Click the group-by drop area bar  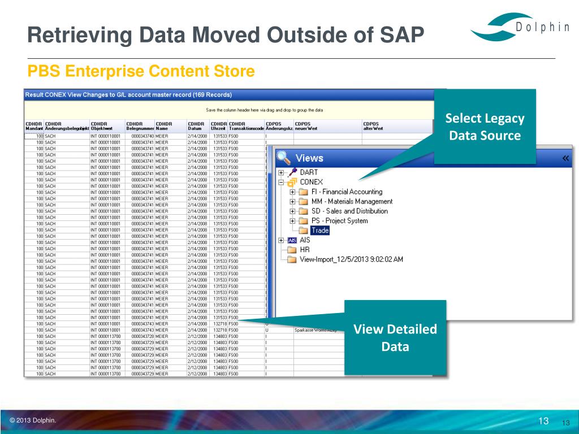click(228, 110)
